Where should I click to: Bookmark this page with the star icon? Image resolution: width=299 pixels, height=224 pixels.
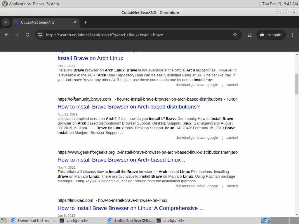coord(235,35)
